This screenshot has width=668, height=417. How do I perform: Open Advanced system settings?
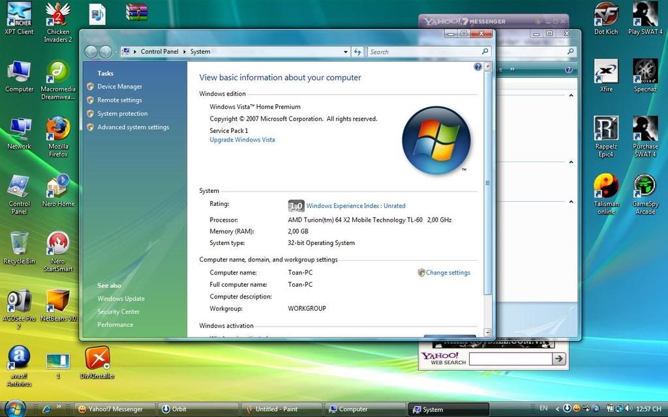click(133, 127)
